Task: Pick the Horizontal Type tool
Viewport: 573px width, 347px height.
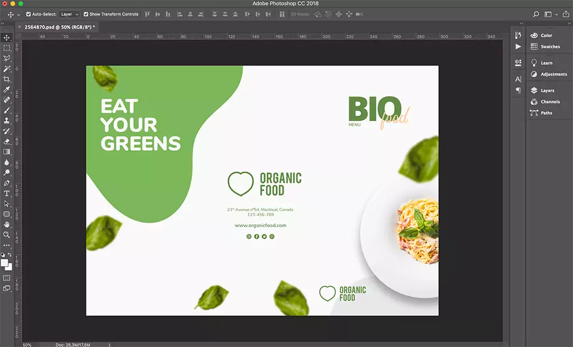Action: point(7,193)
